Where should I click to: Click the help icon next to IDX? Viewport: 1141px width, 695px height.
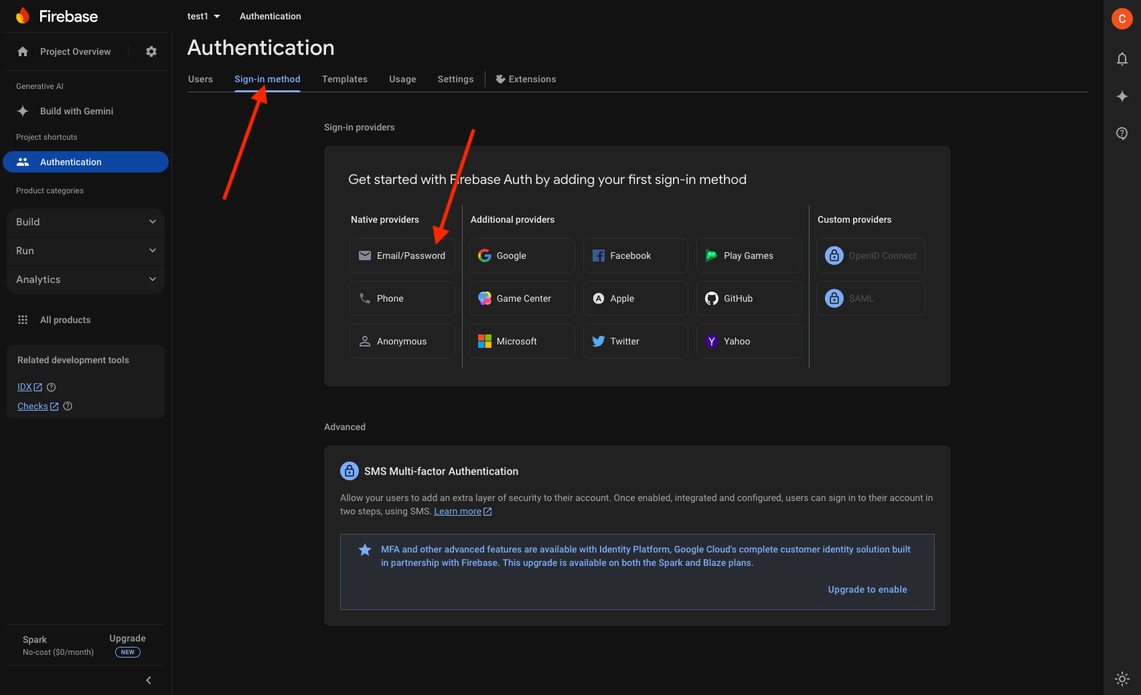(x=52, y=387)
